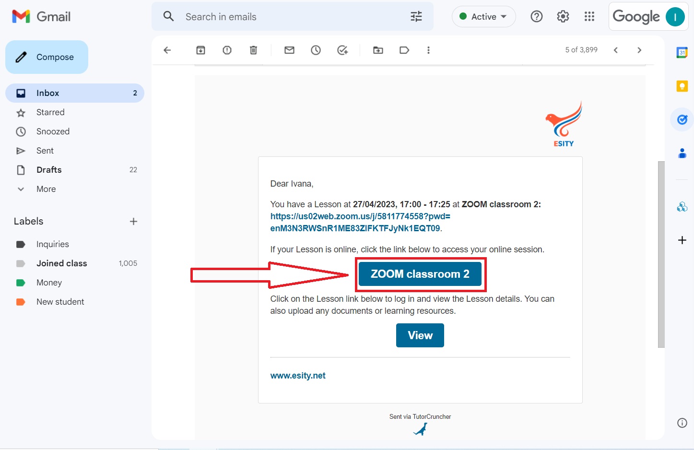The width and height of the screenshot is (694, 450).
Task: Click the info icon in side panel
Action: [x=682, y=423]
